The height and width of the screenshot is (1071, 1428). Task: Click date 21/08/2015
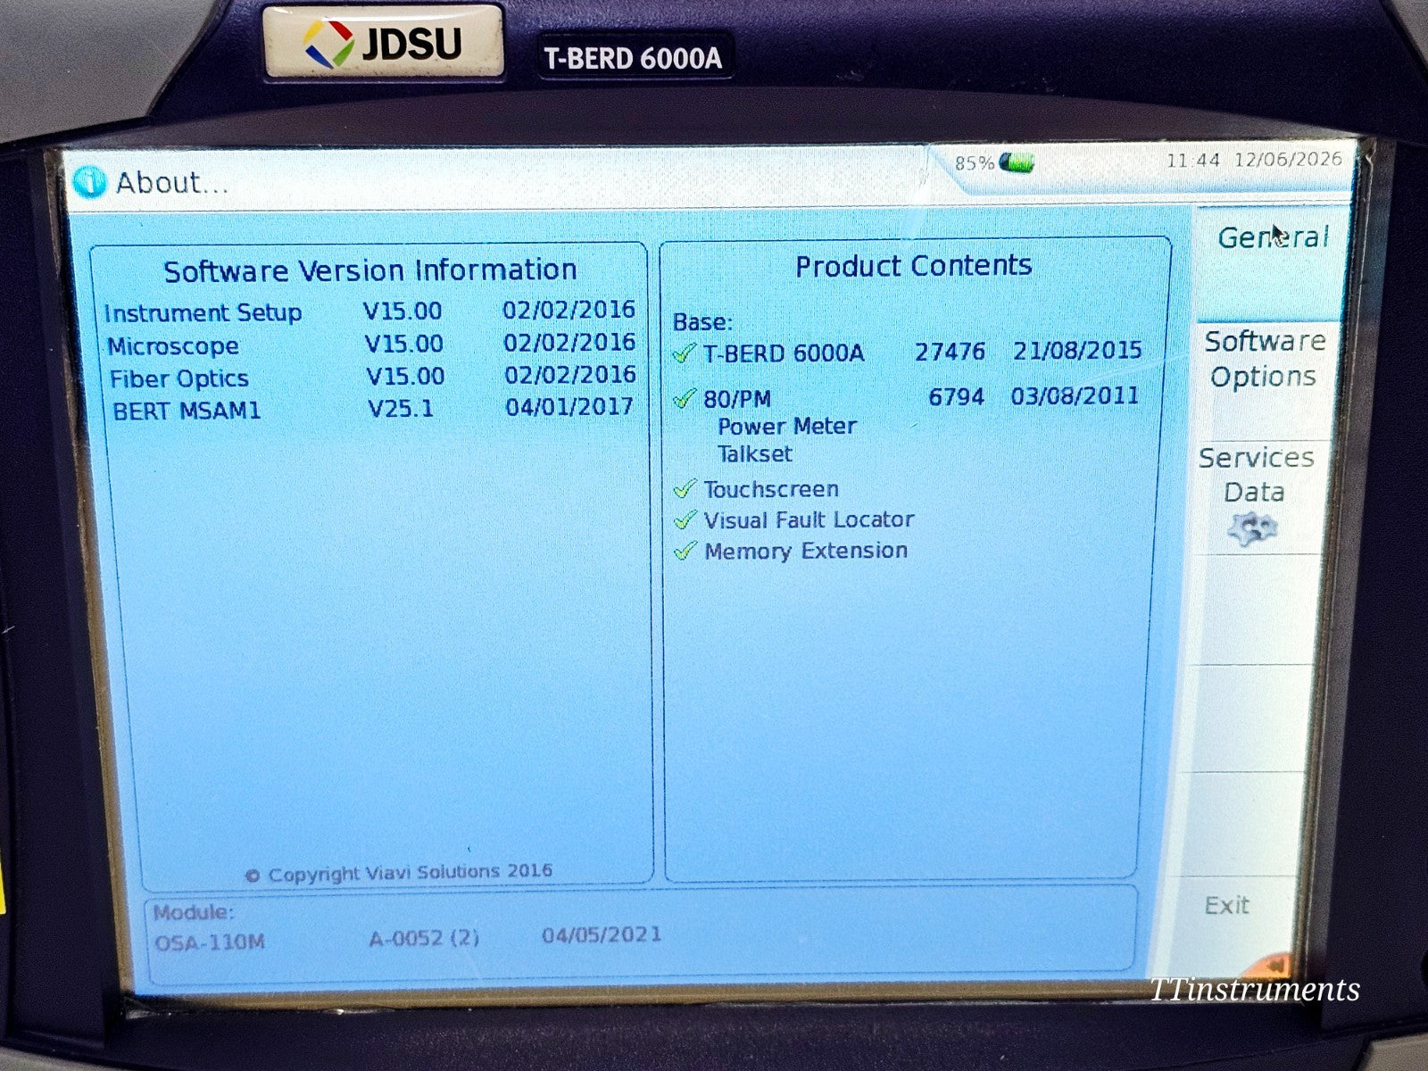click(1077, 350)
